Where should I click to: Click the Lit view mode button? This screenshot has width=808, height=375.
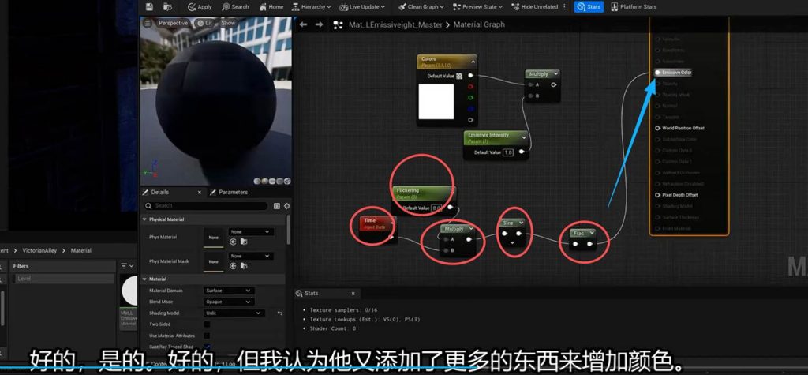point(206,23)
